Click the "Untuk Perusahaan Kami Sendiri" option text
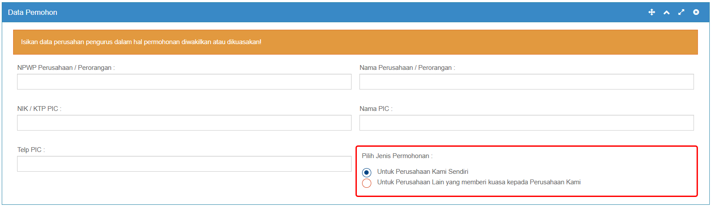711x207 pixels. [x=422, y=172]
